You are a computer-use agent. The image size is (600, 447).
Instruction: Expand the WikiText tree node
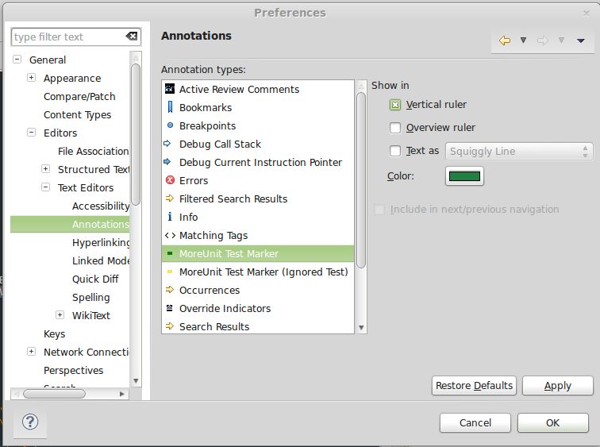pos(60,315)
